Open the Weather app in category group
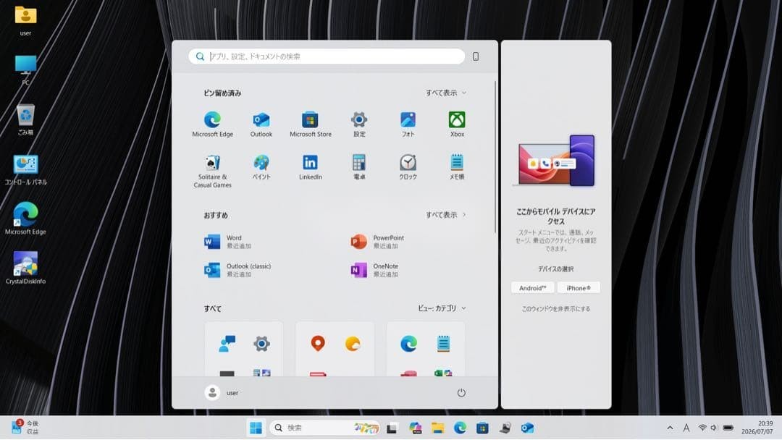The height and width of the screenshot is (440, 782). tap(353, 343)
